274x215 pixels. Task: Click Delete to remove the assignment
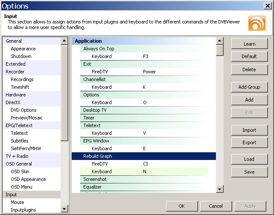(249, 70)
